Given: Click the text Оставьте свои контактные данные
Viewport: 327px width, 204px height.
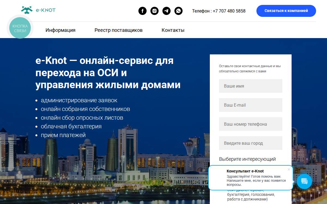Looking at the screenshot, I should (x=250, y=69).
